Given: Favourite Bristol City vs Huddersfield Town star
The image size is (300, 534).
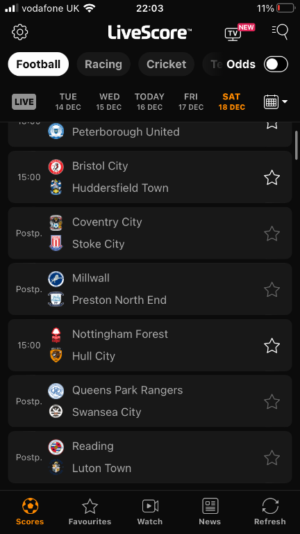Looking at the screenshot, I should pos(272,177).
